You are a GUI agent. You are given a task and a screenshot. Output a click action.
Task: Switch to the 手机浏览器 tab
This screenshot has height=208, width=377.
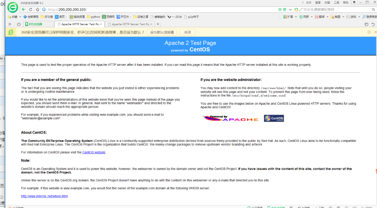tap(38, 24)
